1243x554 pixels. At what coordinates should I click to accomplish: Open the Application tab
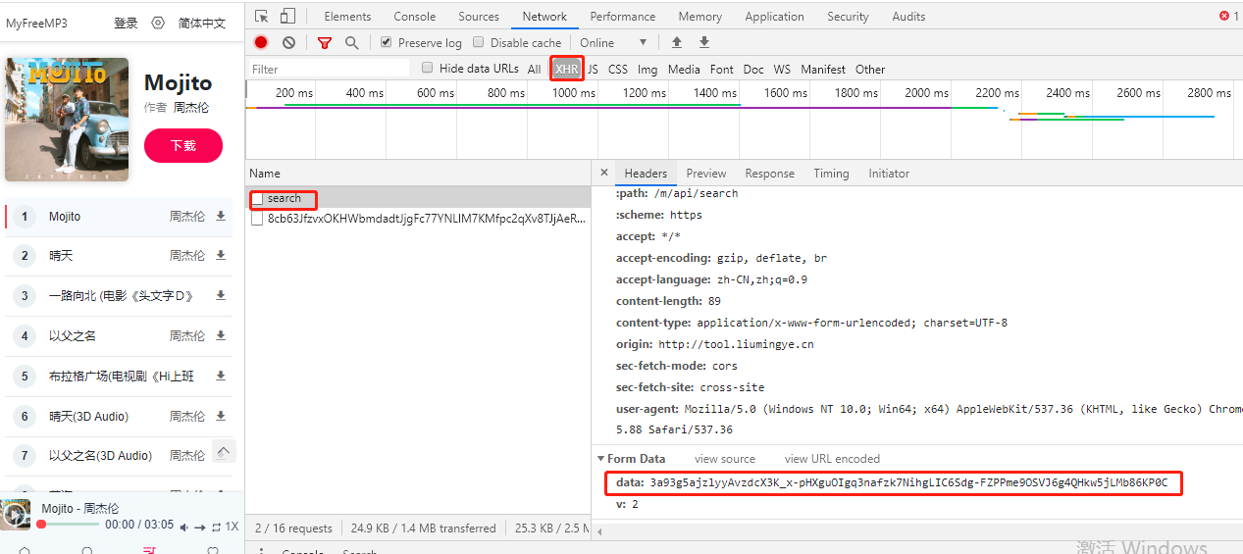[774, 17]
